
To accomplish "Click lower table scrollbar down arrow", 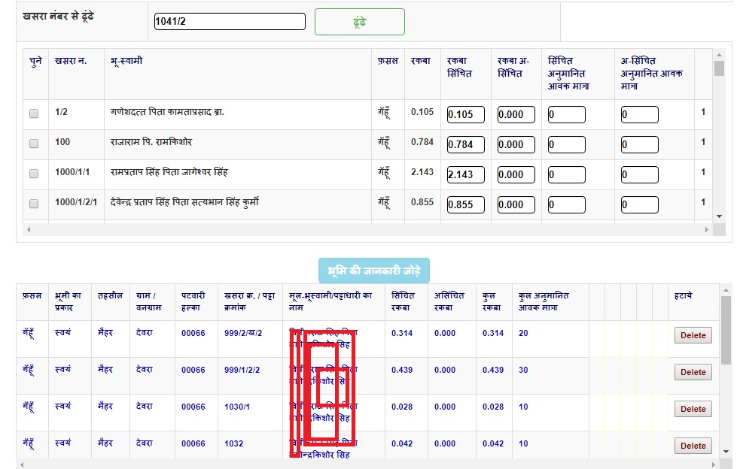I will tap(726, 452).
